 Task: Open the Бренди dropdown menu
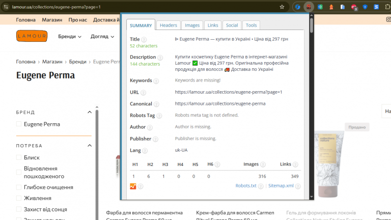coord(70,37)
